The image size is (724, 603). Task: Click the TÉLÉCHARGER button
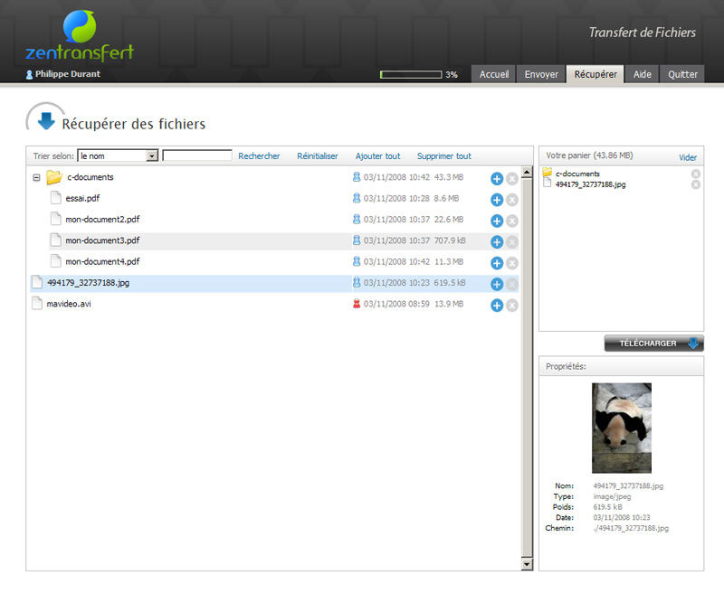[653, 344]
